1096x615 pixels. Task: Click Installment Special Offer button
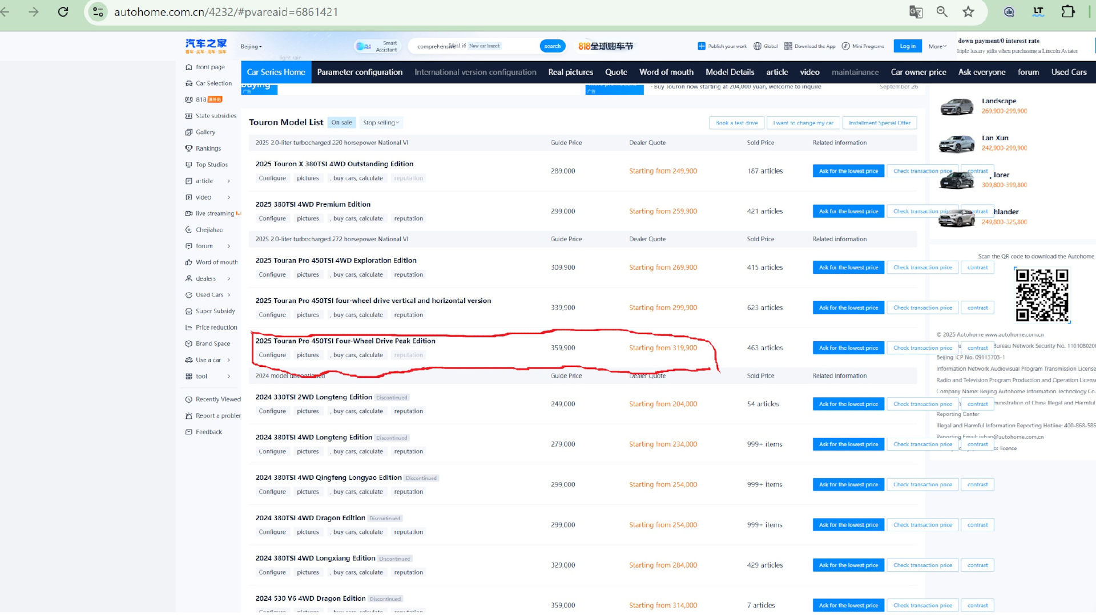click(x=880, y=123)
